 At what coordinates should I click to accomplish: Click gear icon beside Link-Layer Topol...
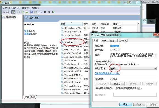pyautogui.click(x=62, y=57)
